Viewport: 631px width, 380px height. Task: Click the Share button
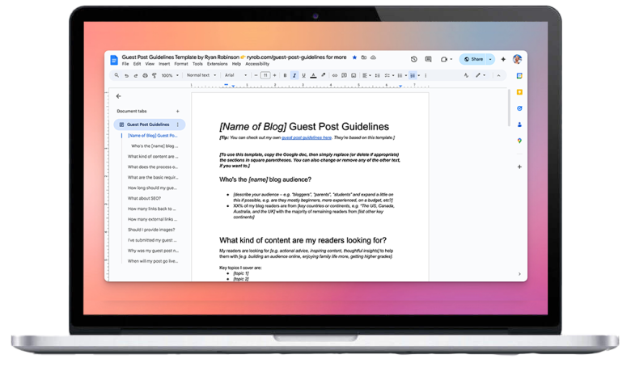[x=473, y=59]
